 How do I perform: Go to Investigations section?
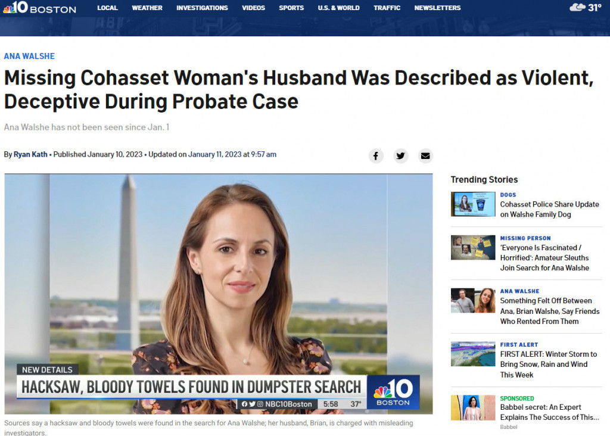coord(202,8)
